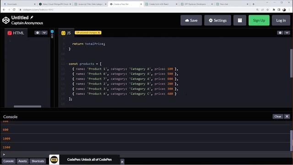Edit pen title with pencil icon
293x165 pixels.
(x=32, y=17)
